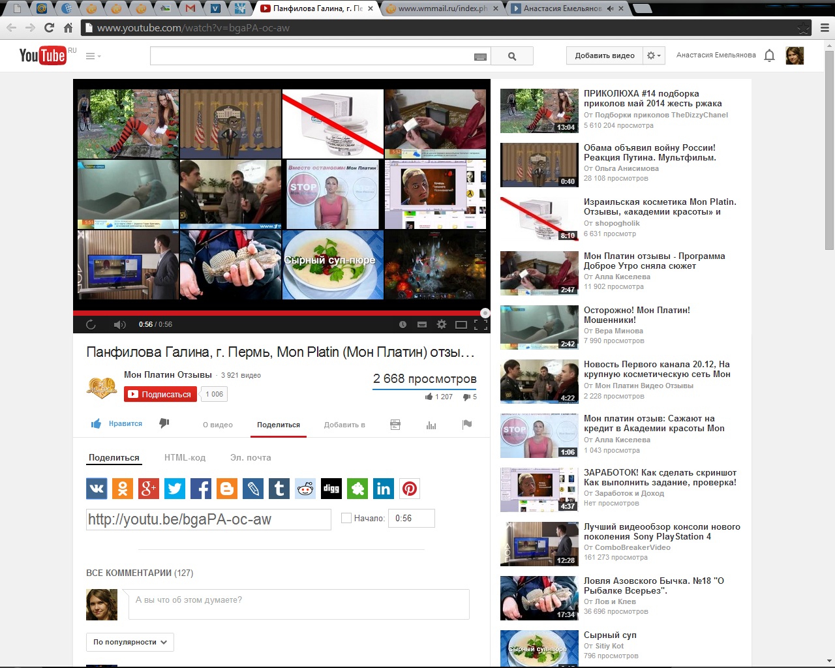Enter fullscreen mode in the video player
The image size is (835, 668).
coord(481,324)
